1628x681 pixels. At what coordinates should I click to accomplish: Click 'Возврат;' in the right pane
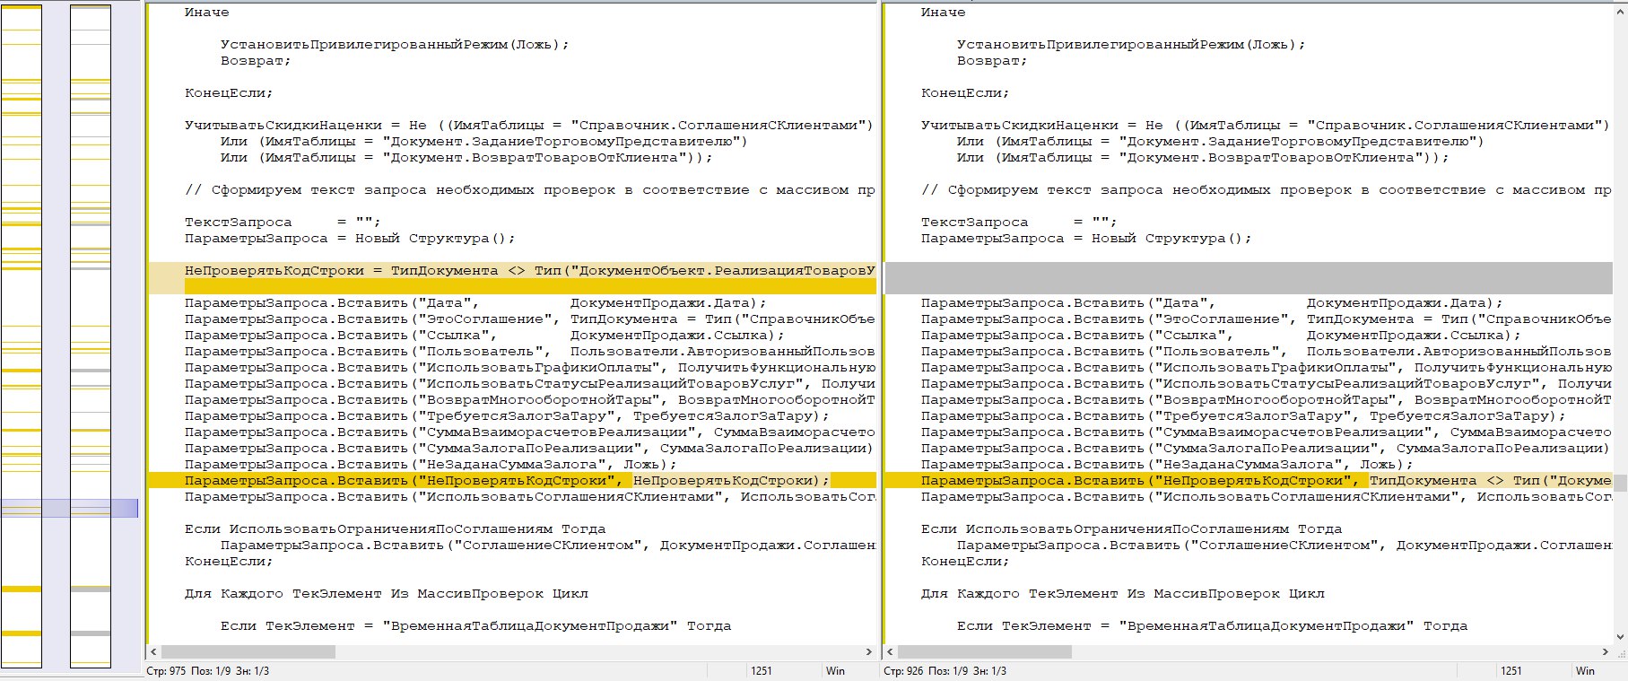992,61
